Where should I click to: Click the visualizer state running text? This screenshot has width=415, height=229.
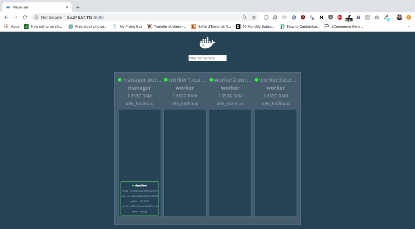tap(139, 212)
